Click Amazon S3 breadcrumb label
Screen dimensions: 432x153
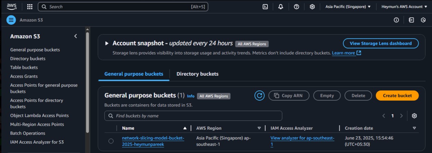(x=31, y=20)
